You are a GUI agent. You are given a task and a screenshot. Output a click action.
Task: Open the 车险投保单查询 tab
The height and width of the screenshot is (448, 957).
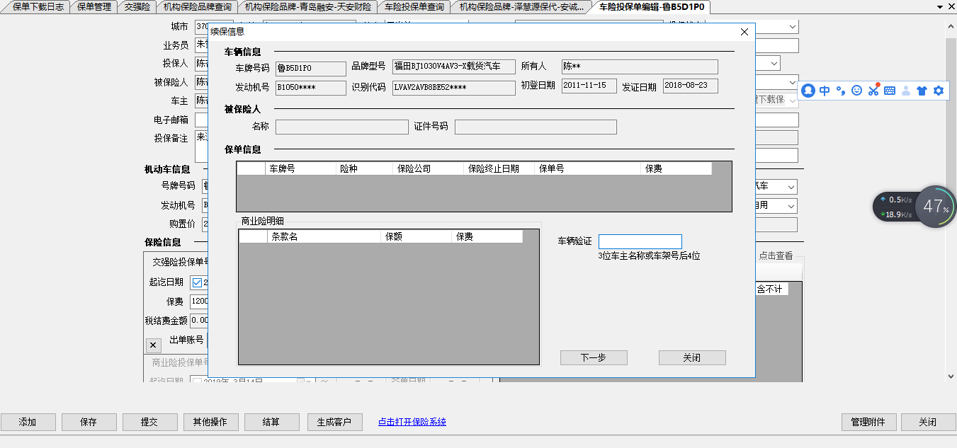click(414, 6)
